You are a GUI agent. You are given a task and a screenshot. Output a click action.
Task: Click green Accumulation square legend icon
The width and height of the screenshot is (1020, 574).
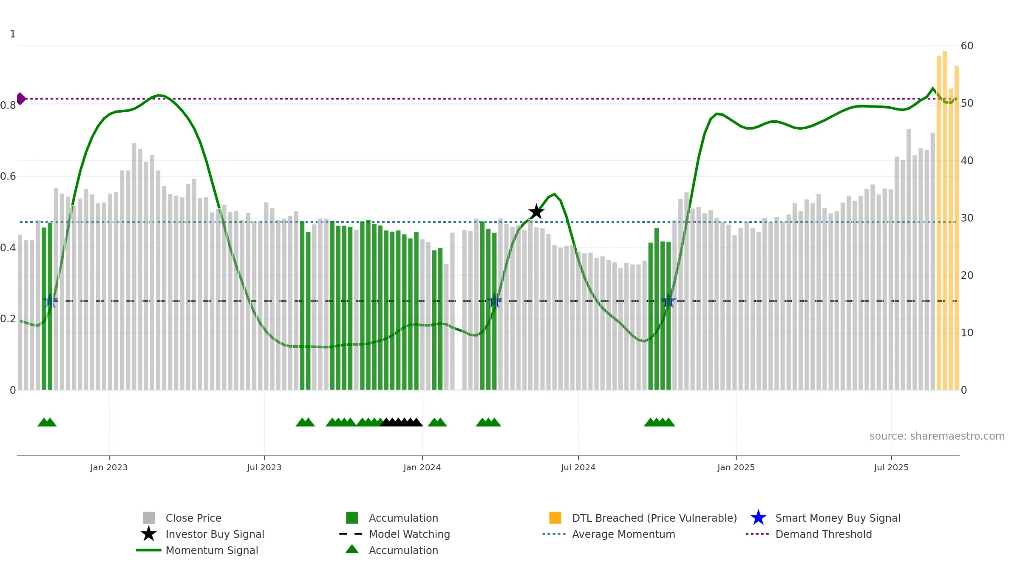click(x=352, y=518)
